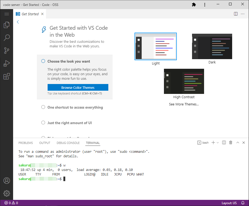Open the Search view icon
Viewport: 249px width, 206px height.
click(x=6, y=38)
